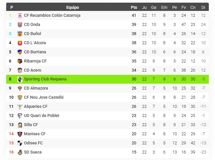Open UD Quart de Poblet team page
Image resolution: width=215 pixels, height=160 pixels.
coord(41,116)
